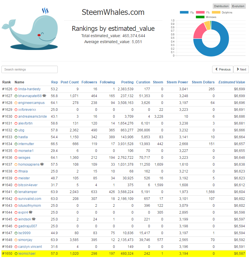Click the green power icon beside ubg
Viewport: 249px width, 259px height.
pyautogui.click(x=16, y=130)
